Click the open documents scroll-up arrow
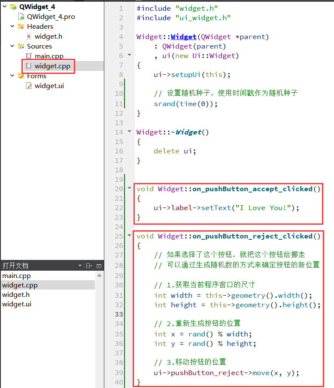This screenshot has width=334, height=388. (x=99, y=275)
